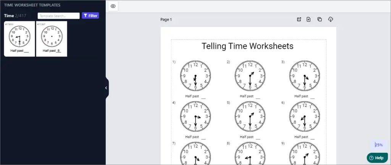391x165 pixels.
Task: Select the Telling Time Worksheets title
Action: [247, 46]
